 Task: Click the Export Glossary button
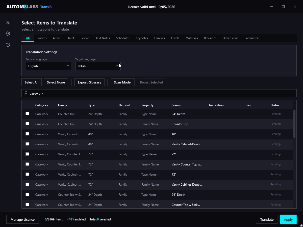[x=89, y=82]
